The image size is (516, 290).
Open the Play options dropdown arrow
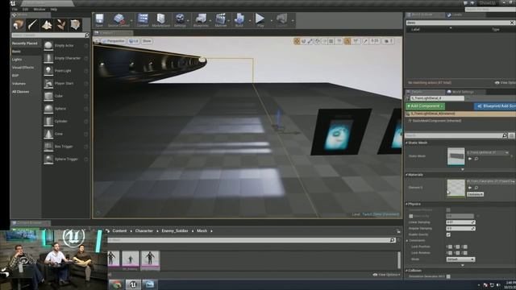click(272, 21)
